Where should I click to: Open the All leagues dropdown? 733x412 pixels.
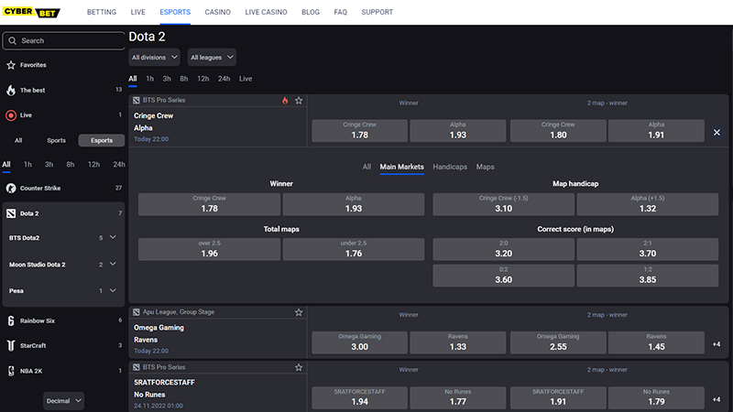[212, 58]
